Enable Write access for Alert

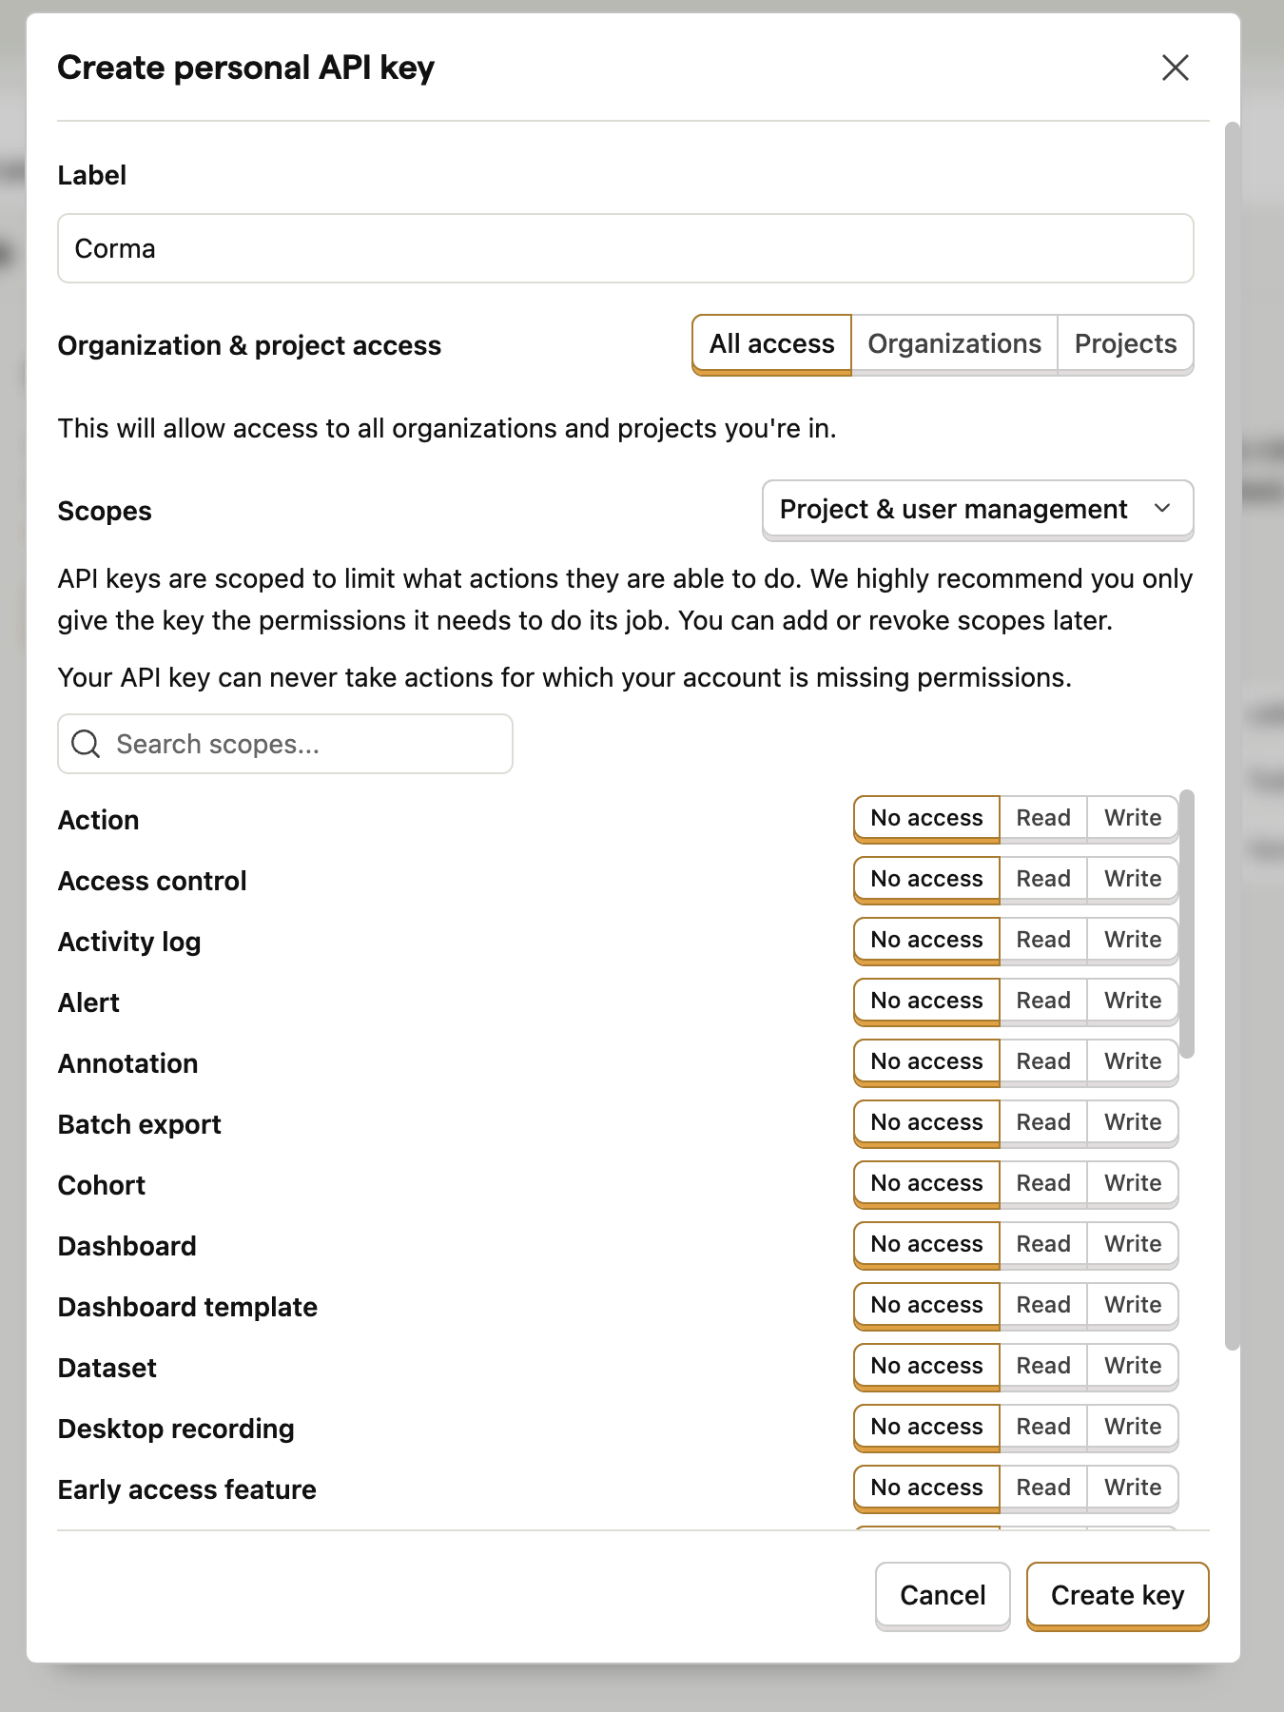click(x=1132, y=1001)
